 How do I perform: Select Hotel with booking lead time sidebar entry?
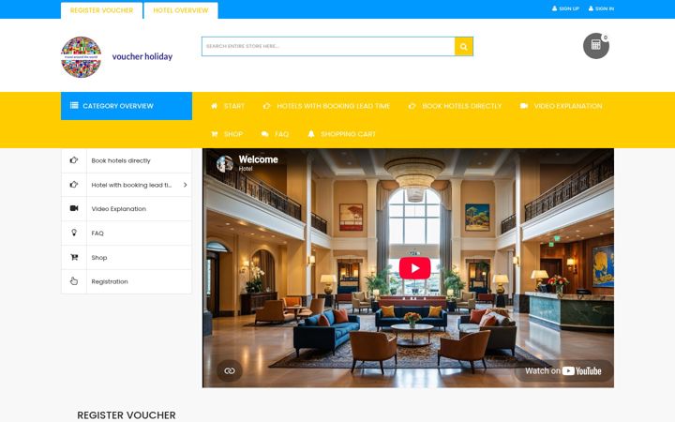click(131, 185)
